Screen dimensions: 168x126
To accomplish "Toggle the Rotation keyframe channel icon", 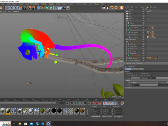I will click(x=111, y=103).
